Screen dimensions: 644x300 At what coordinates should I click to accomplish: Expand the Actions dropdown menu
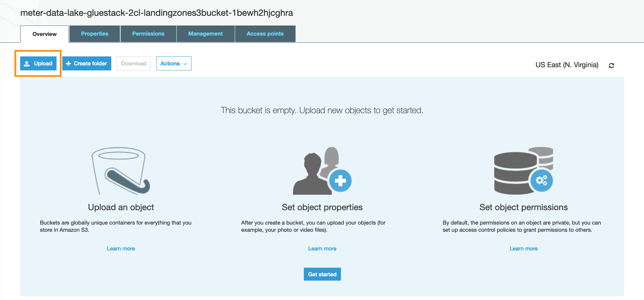[174, 64]
